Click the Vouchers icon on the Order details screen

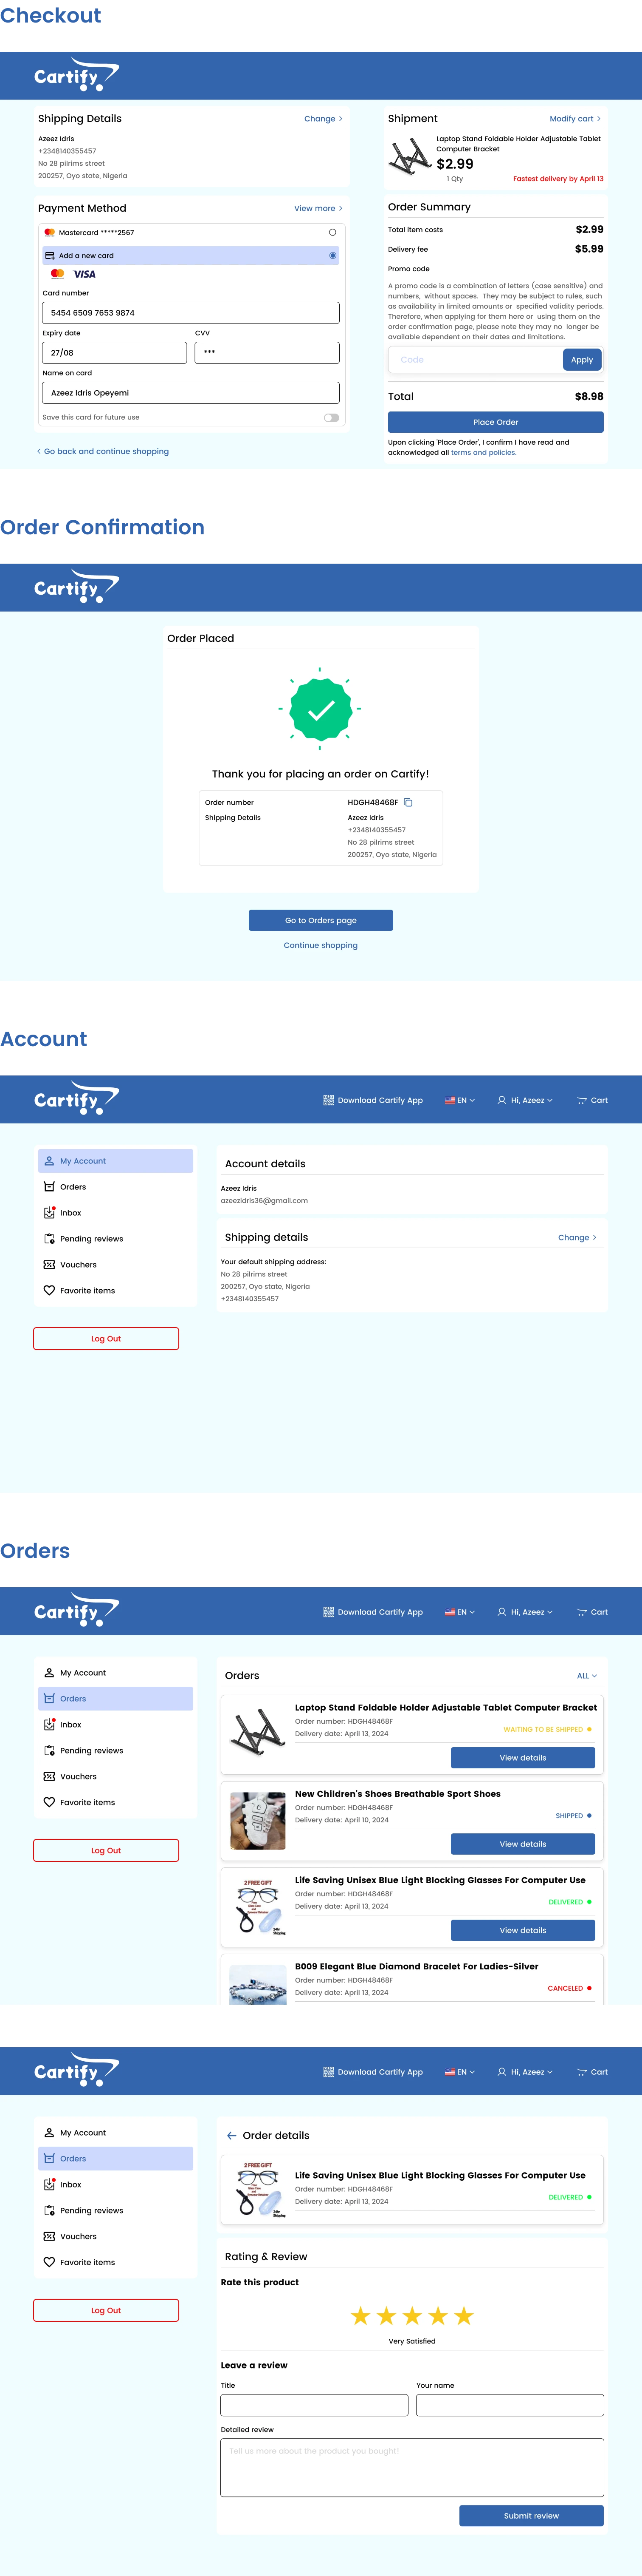tap(49, 2236)
